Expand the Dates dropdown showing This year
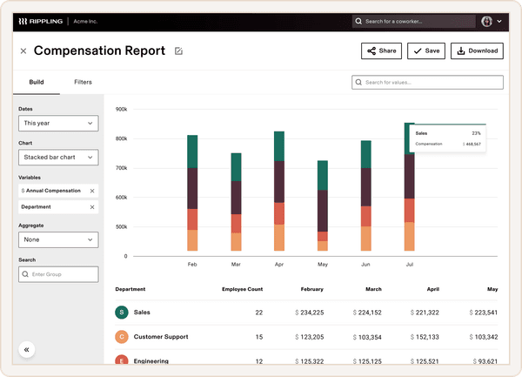Screen dimensions: 522x377 point(58,124)
